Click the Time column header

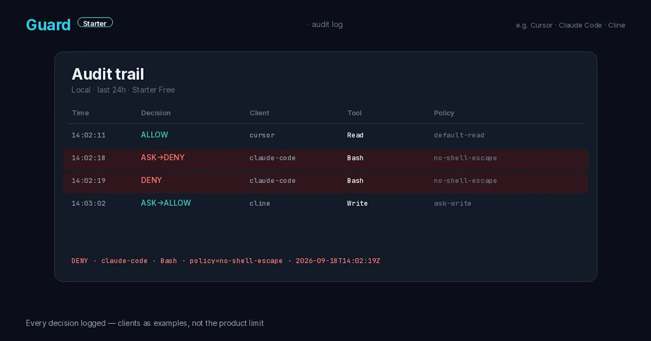coord(81,113)
